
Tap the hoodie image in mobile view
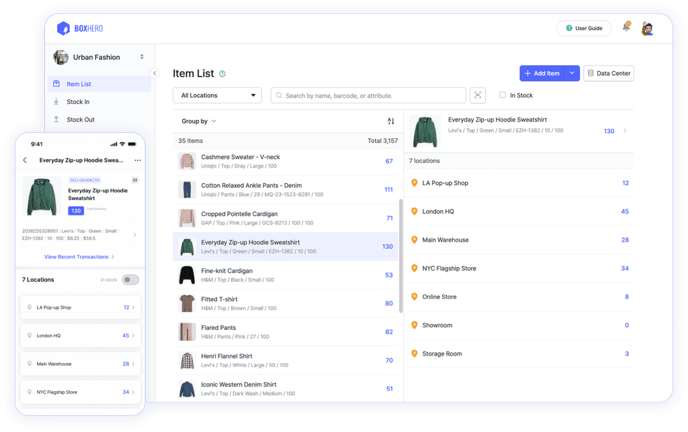(42, 197)
